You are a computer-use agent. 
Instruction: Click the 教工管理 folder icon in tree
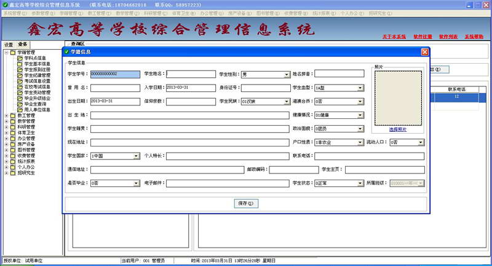point(13,116)
